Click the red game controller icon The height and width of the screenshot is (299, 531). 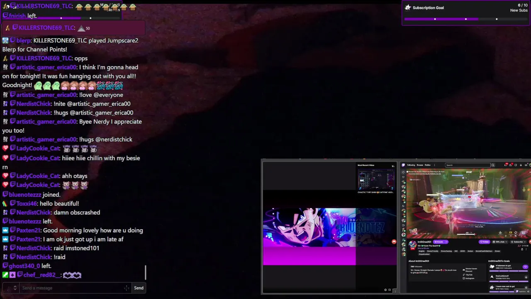point(394,242)
